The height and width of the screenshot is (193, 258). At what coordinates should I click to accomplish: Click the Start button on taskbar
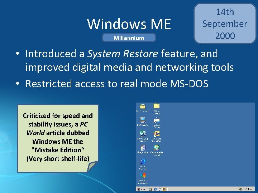click(x=142, y=189)
